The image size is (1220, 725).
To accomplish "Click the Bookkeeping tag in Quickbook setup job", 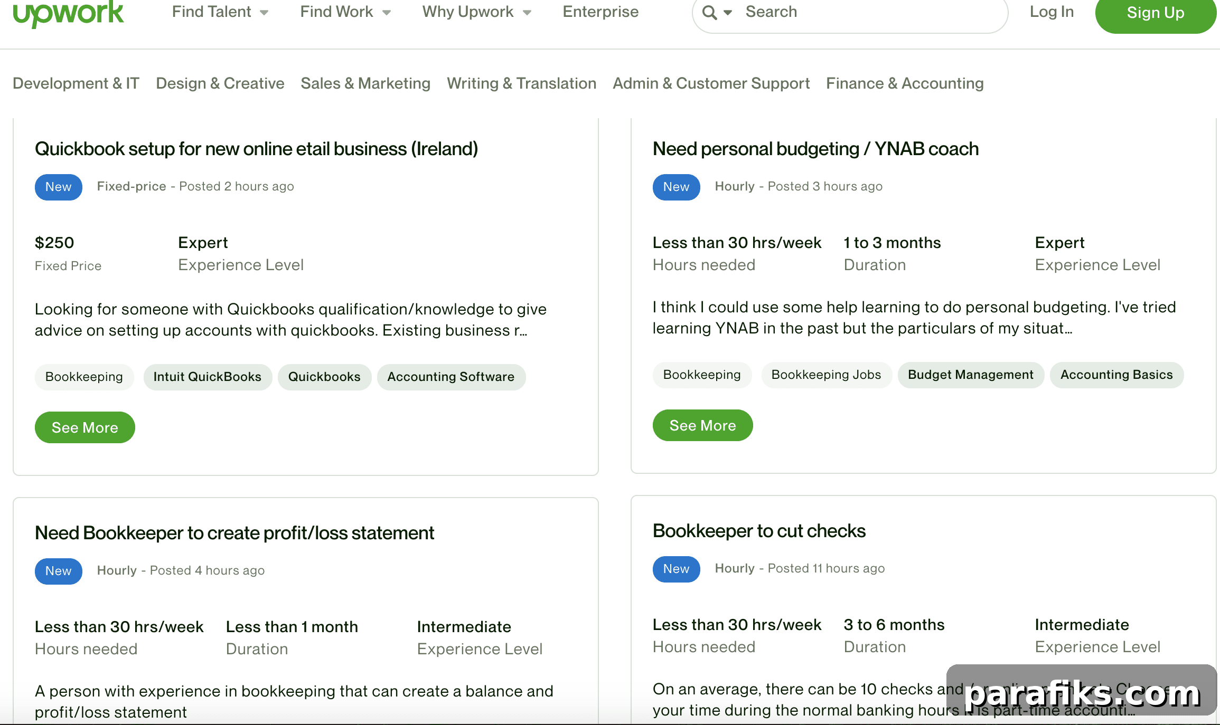I will [84, 377].
